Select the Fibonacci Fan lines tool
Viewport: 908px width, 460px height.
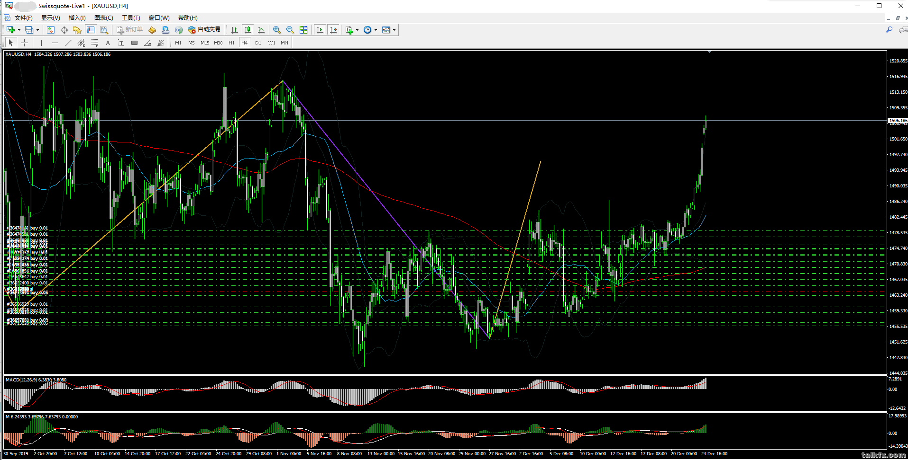click(x=161, y=43)
